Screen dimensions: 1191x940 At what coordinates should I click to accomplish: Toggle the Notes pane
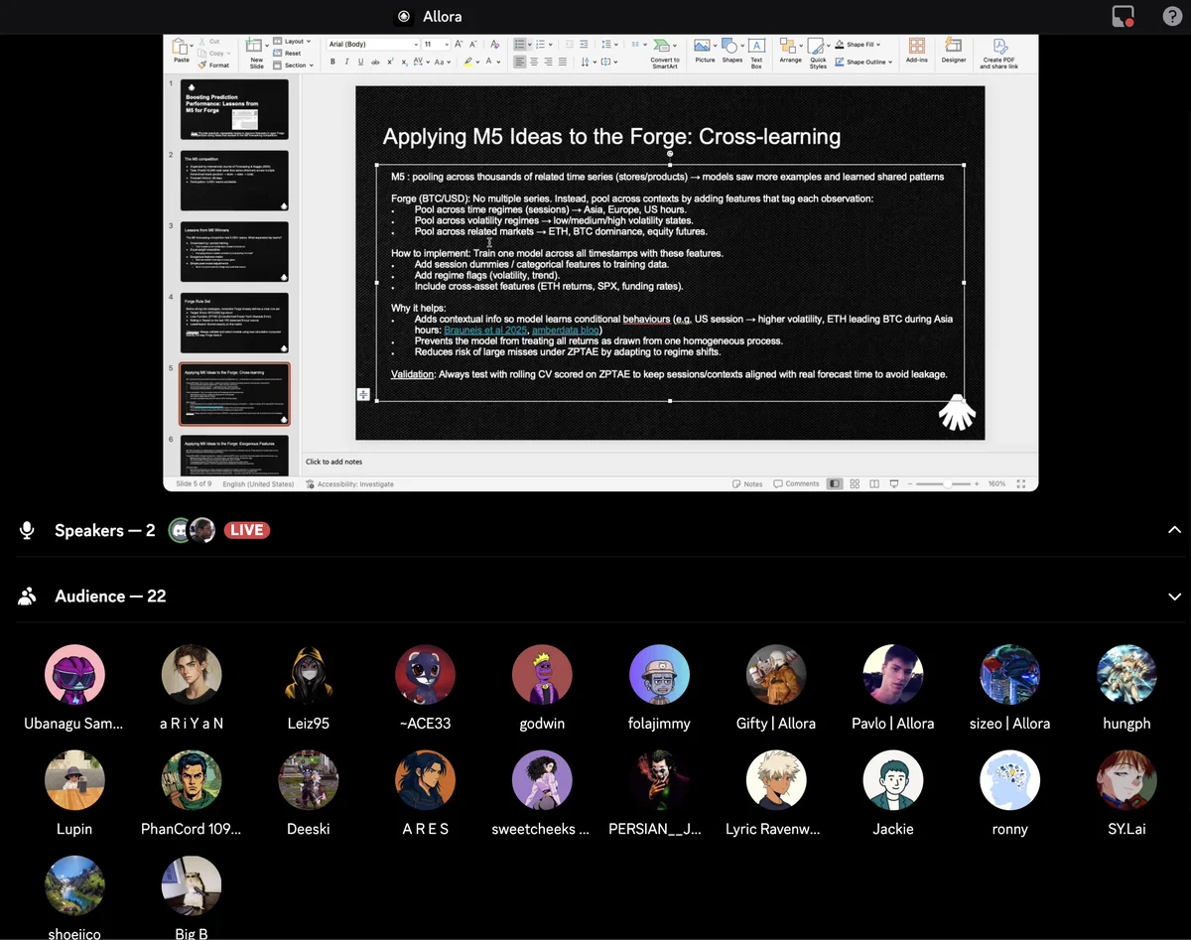tap(747, 483)
